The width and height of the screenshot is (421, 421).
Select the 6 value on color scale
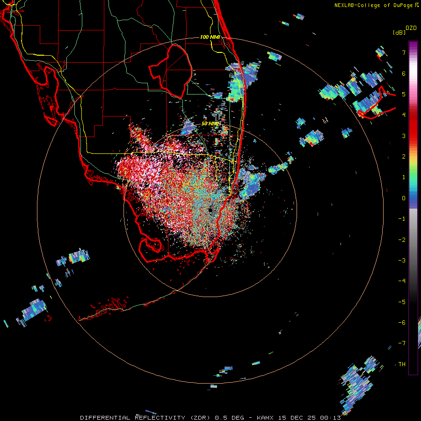404,73
